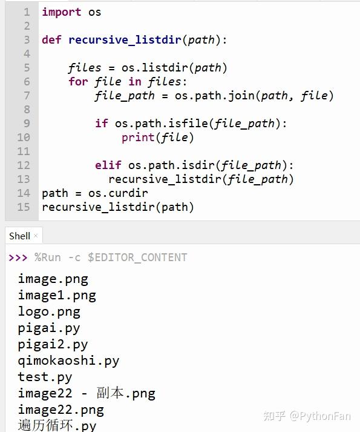Click the elif os.path.isdir line
This screenshot has width=360, height=432.
(194, 165)
